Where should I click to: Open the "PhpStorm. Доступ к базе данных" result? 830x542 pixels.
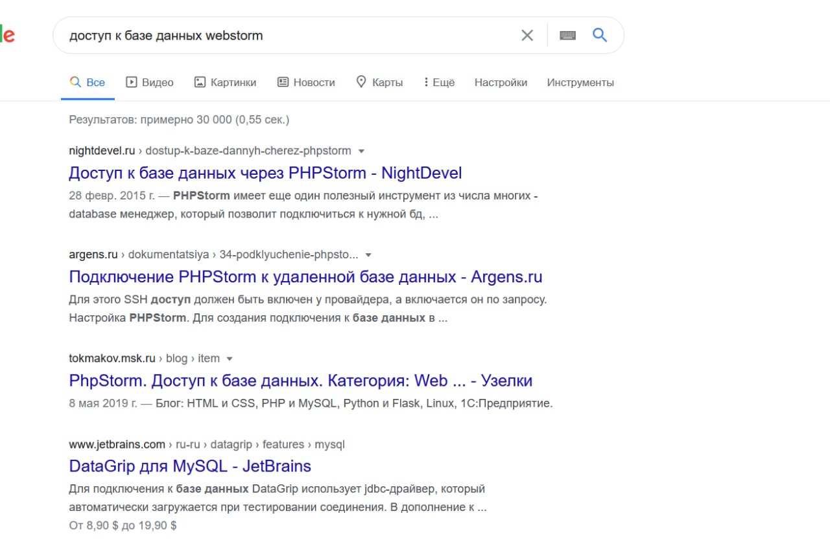click(300, 380)
